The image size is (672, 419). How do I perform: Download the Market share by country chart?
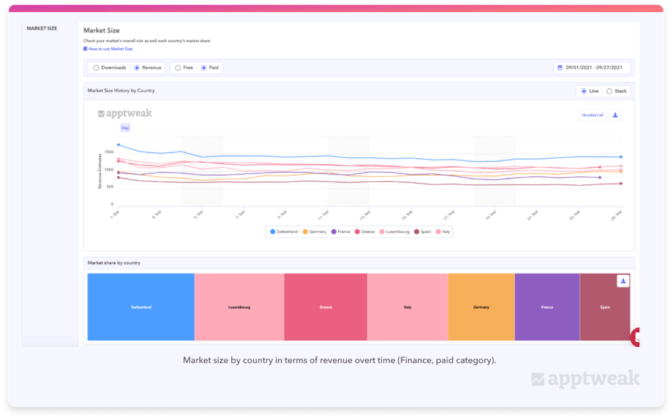point(623,281)
